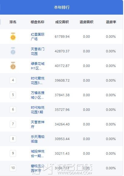Image resolution: width=124 pixels, height=176 pixels.
Task: Open the 红星国际广场 property link
Action: 38,37
